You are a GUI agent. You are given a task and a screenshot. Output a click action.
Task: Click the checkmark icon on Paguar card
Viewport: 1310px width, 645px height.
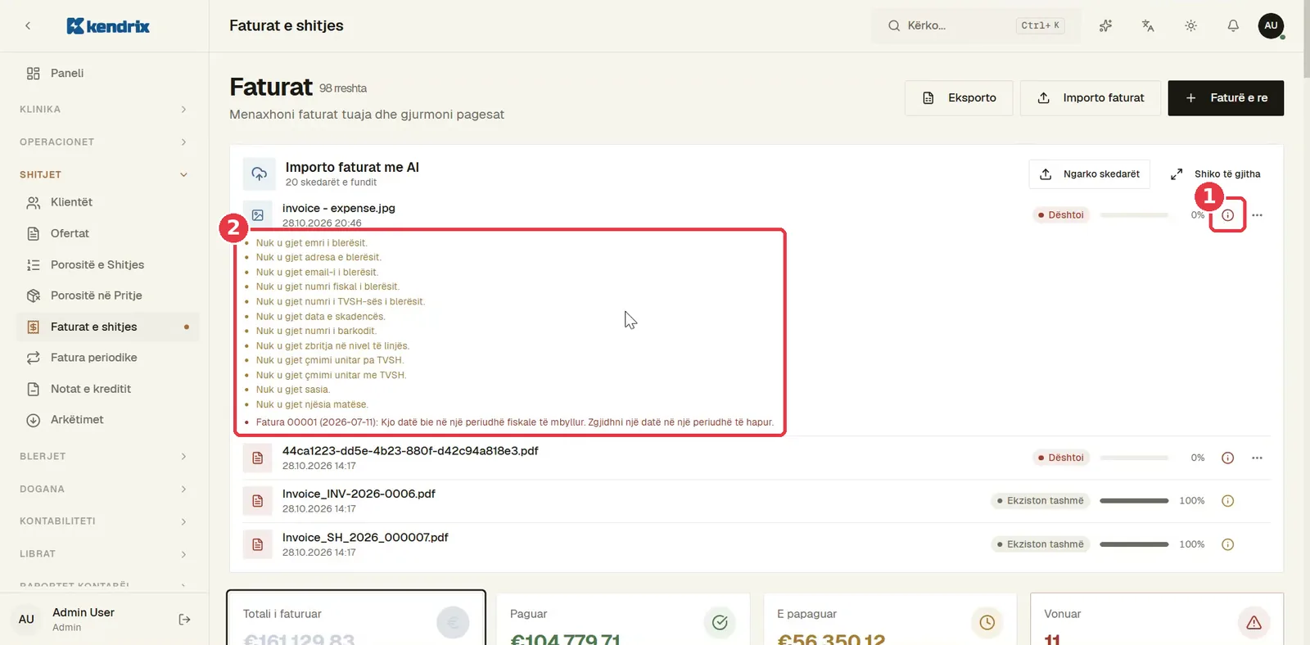(x=720, y=623)
